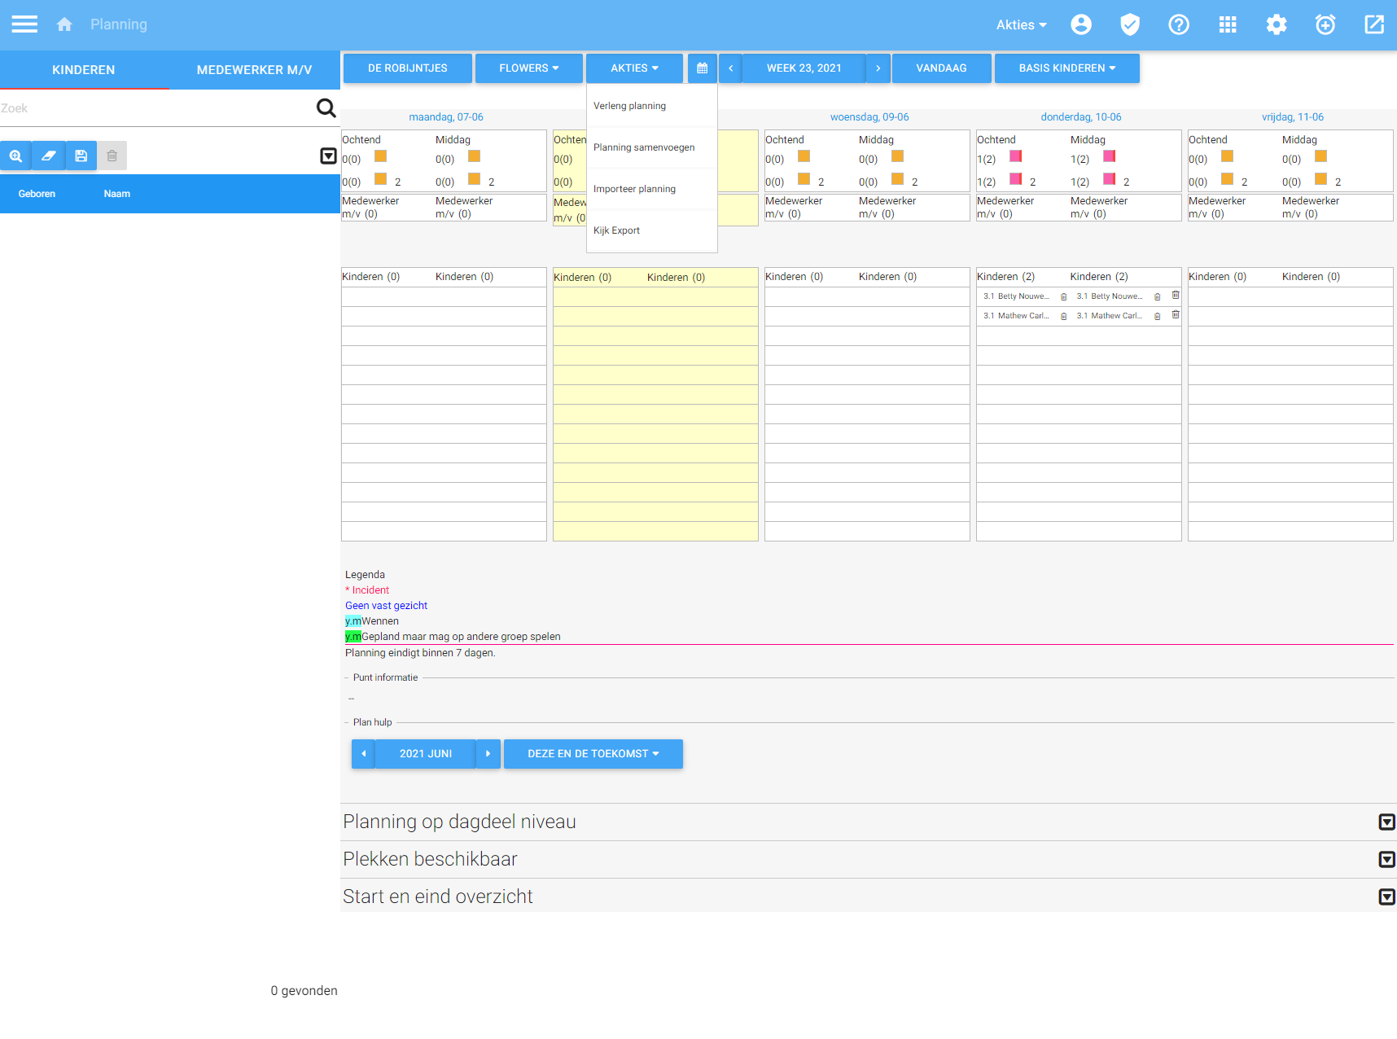1397x1039 pixels.
Task: Click the Zoek search input field
Action: [x=155, y=108]
